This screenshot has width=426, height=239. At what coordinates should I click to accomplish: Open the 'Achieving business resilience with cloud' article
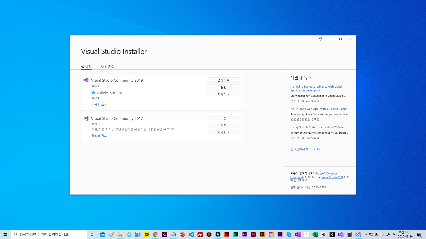(x=316, y=88)
